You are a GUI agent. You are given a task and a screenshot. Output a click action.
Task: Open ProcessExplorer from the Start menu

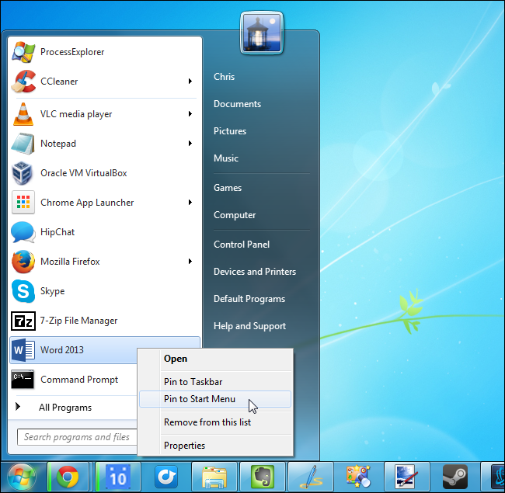coord(105,52)
